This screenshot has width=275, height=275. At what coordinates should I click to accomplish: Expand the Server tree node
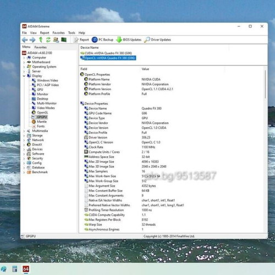coord(24,71)
